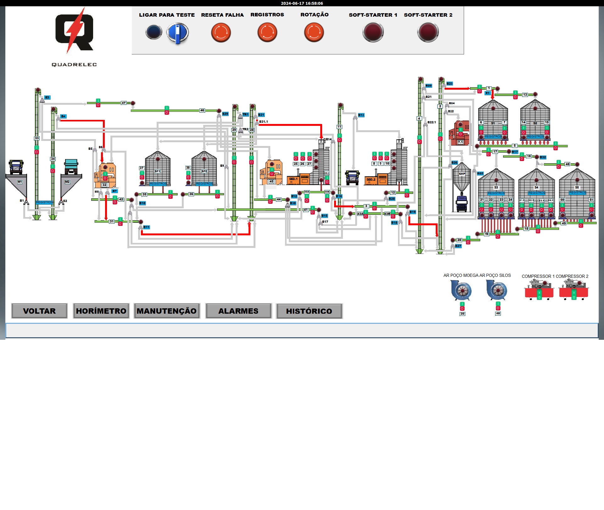Click the AR POÇO MOEGA fan icon

tap(461, 290)
